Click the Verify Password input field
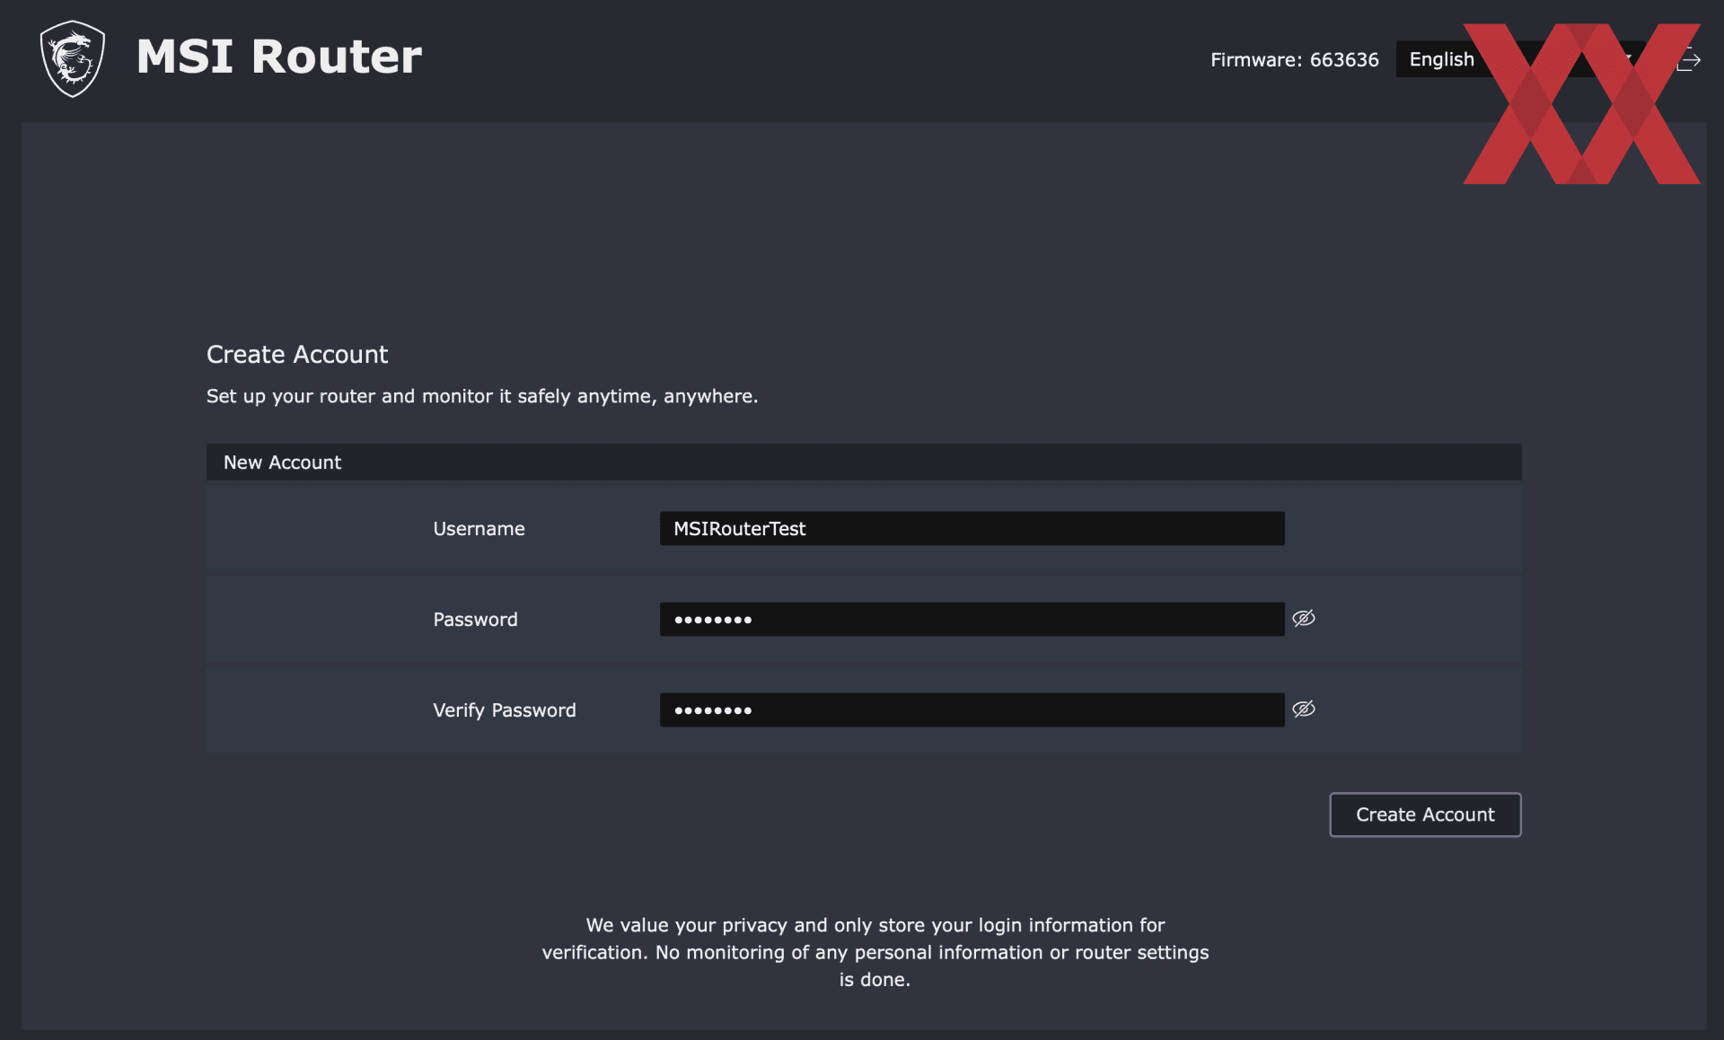 [x=972, y=709]
